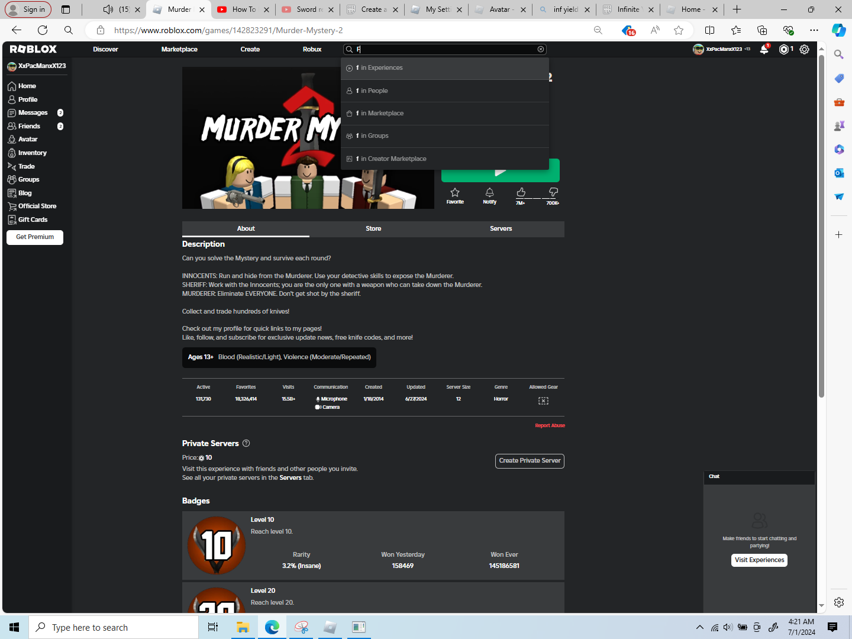Viewport: 852px width, 639px height.
Task: Click the Create Private Server button
Action: coord(530,461)
